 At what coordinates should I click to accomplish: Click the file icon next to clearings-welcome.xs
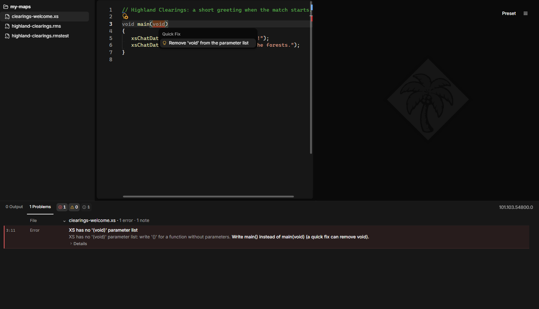(7, 16)
